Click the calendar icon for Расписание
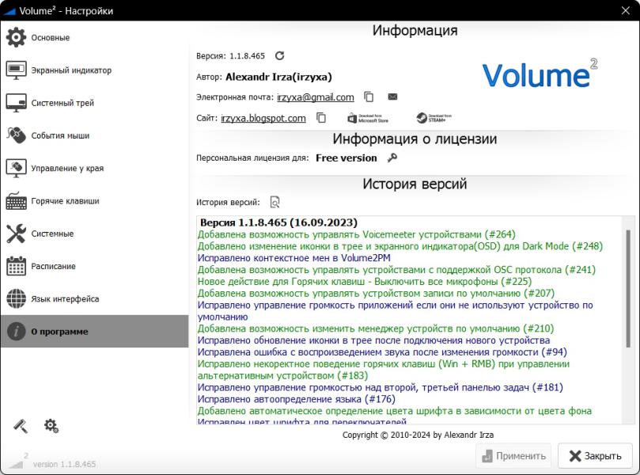 tap(16, 266)
